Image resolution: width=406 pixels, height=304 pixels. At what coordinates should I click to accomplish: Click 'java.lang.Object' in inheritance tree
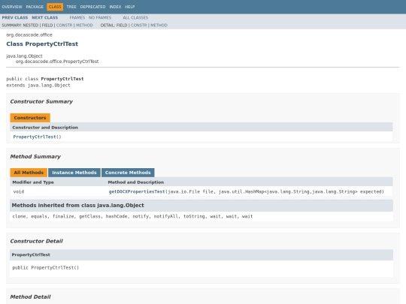(24, 56)
